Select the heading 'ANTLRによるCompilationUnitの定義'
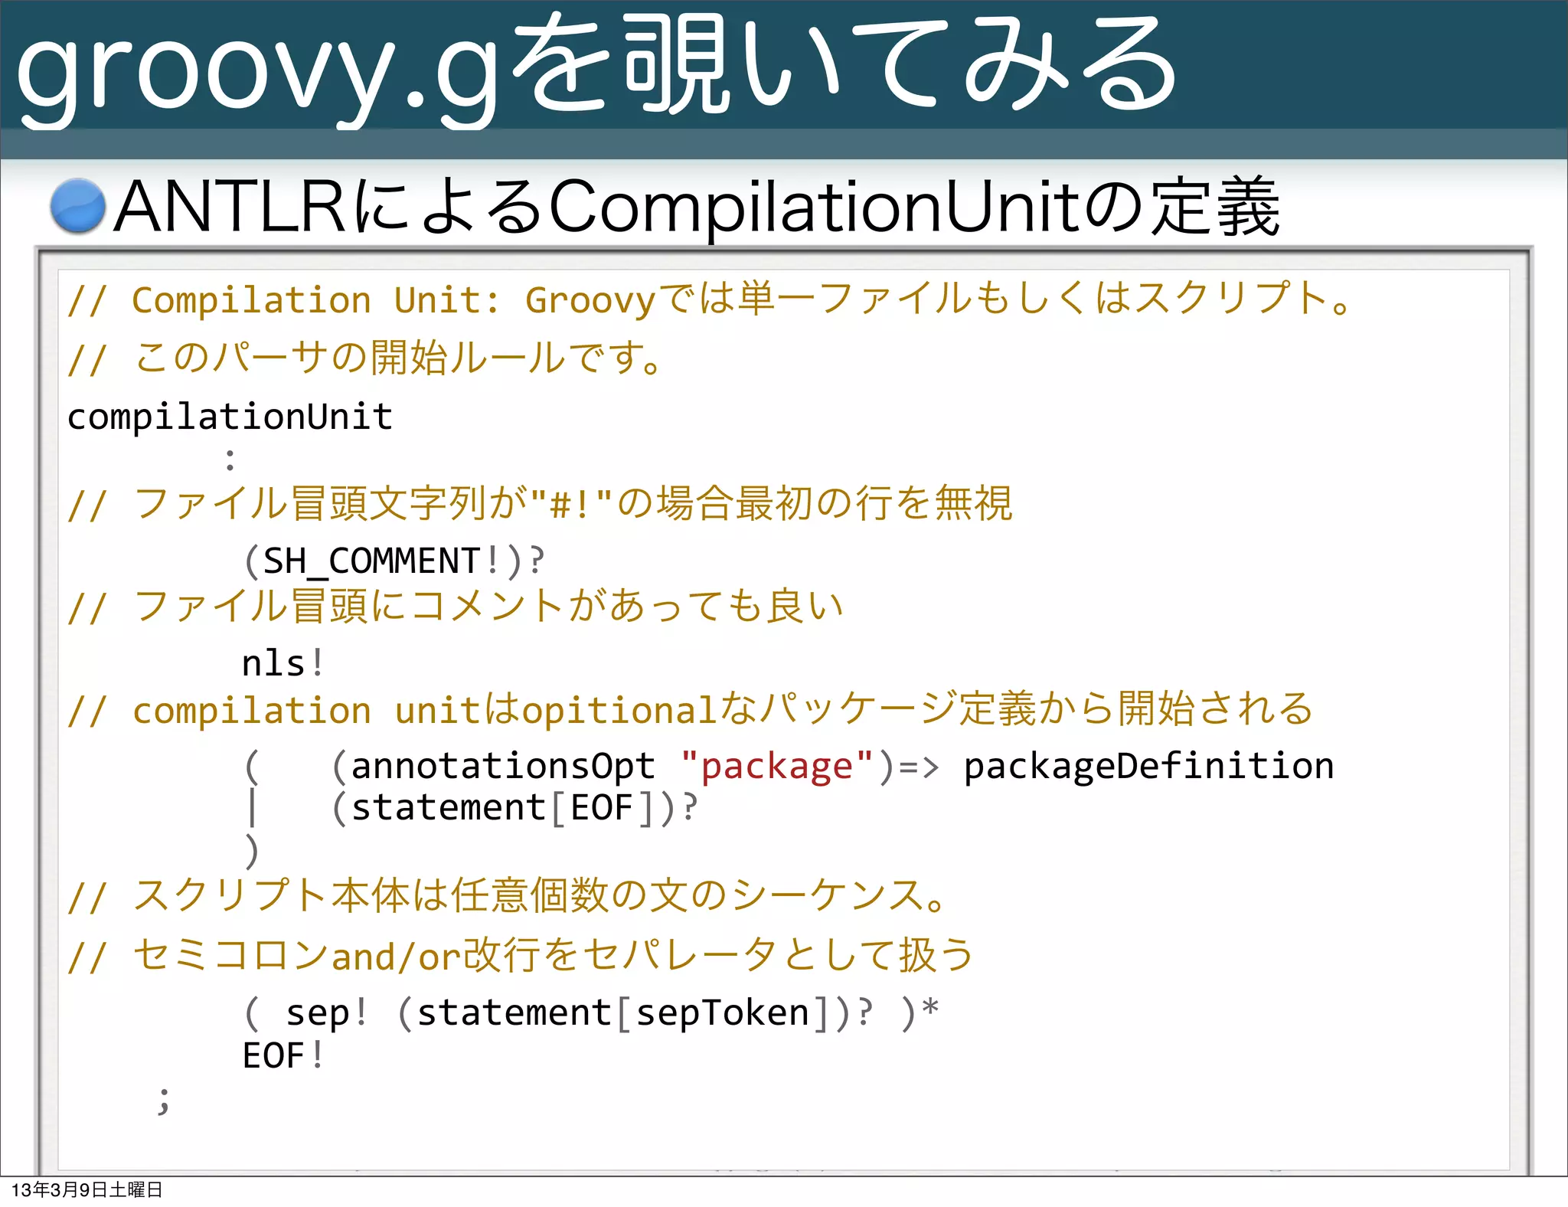The width and height of the screenshot is (1568, 1207). pos(697,207)
